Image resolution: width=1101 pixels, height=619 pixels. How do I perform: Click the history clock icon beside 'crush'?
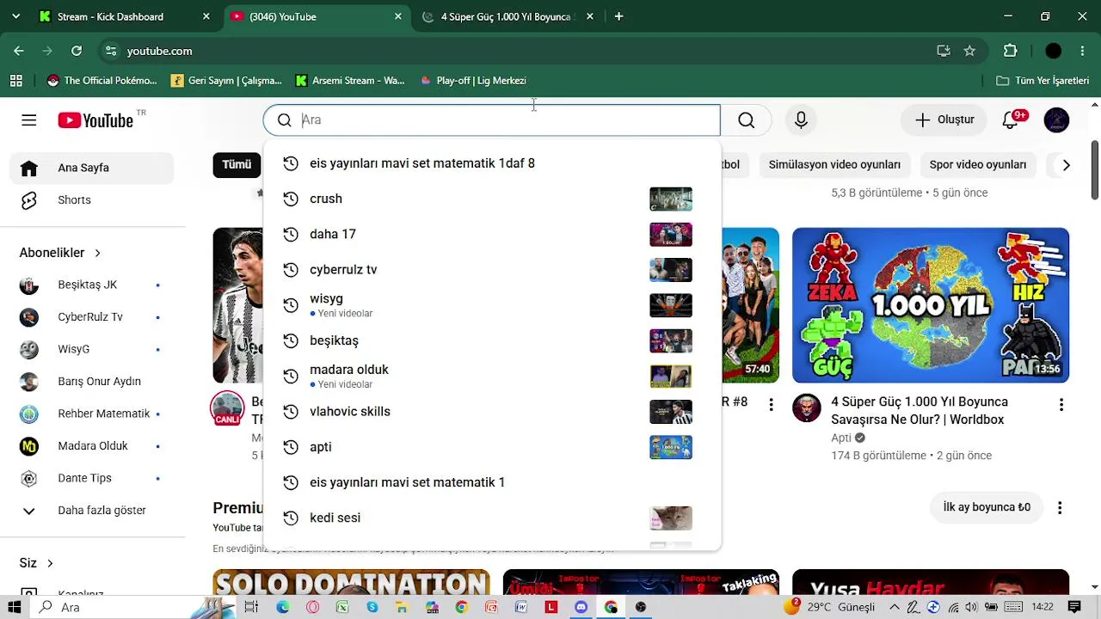pyautogui.click(x=291, y=199)
